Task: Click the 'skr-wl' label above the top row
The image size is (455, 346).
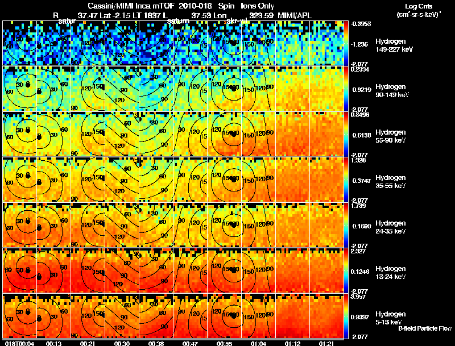Action: pos(237,21)
